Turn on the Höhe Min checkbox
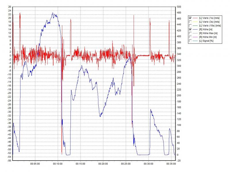Image resolution: width=230 pixels, height=172 pixels. click(190, 37)
